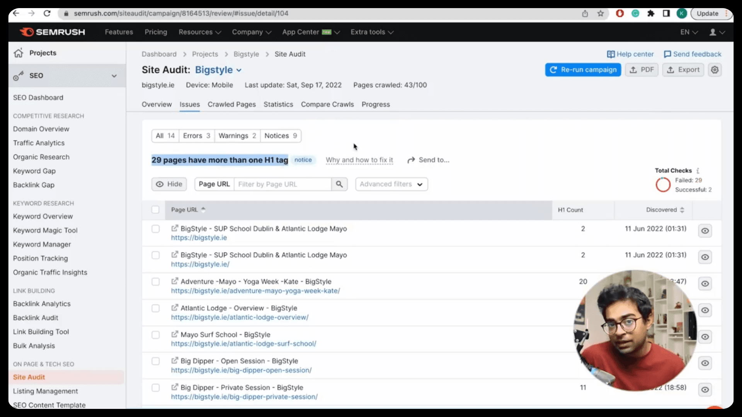Check the box for https://bigstyle.ie/ row
The height and width of the screenshot is (417, 742).
(x=155, y=255)
